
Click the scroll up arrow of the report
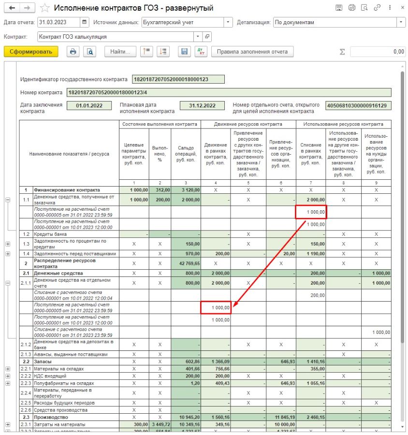coord(402,67)
